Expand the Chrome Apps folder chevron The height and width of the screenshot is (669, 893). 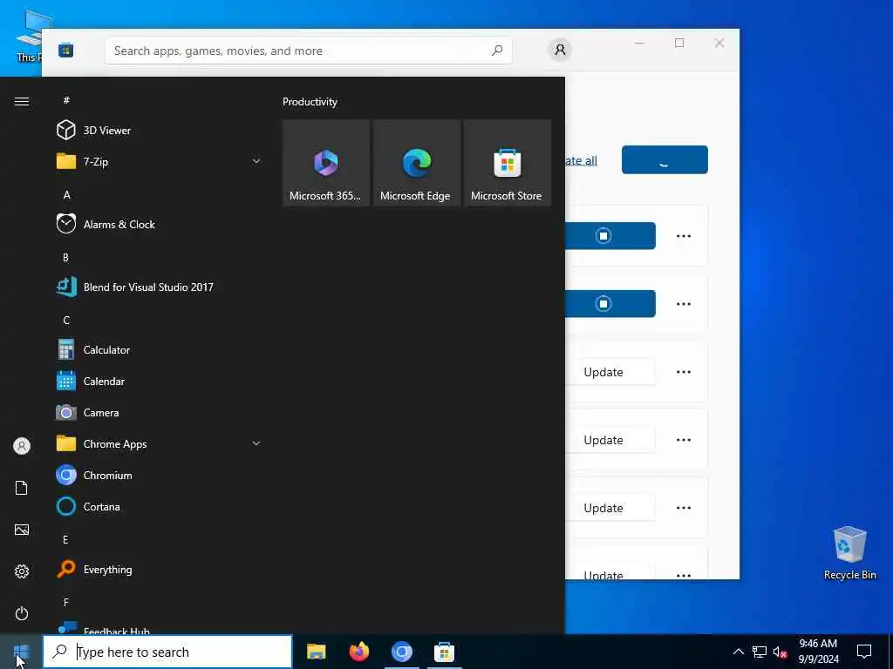pos(256,443)
